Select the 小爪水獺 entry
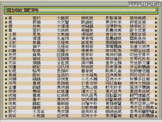This screenshot has height=122, width=162. (x=89, y=79)
